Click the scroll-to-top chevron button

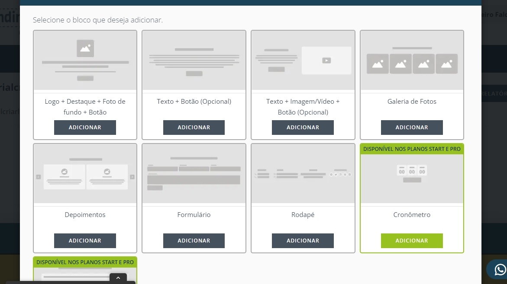tap(118, 278)
